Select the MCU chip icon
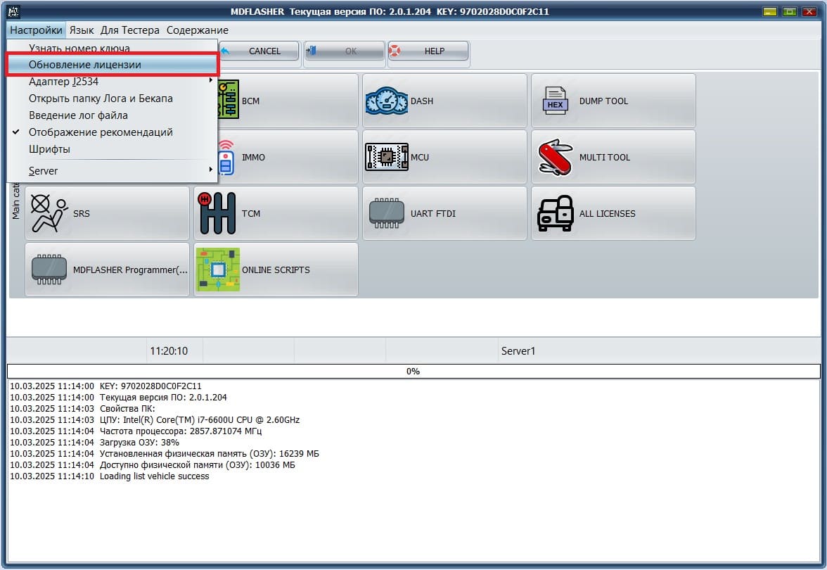 (x=386, y=158)
